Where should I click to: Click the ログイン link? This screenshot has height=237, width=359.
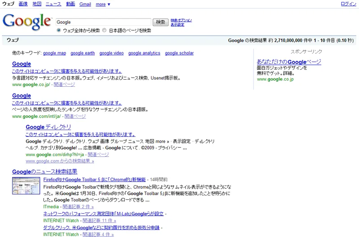tap(349, 4)
